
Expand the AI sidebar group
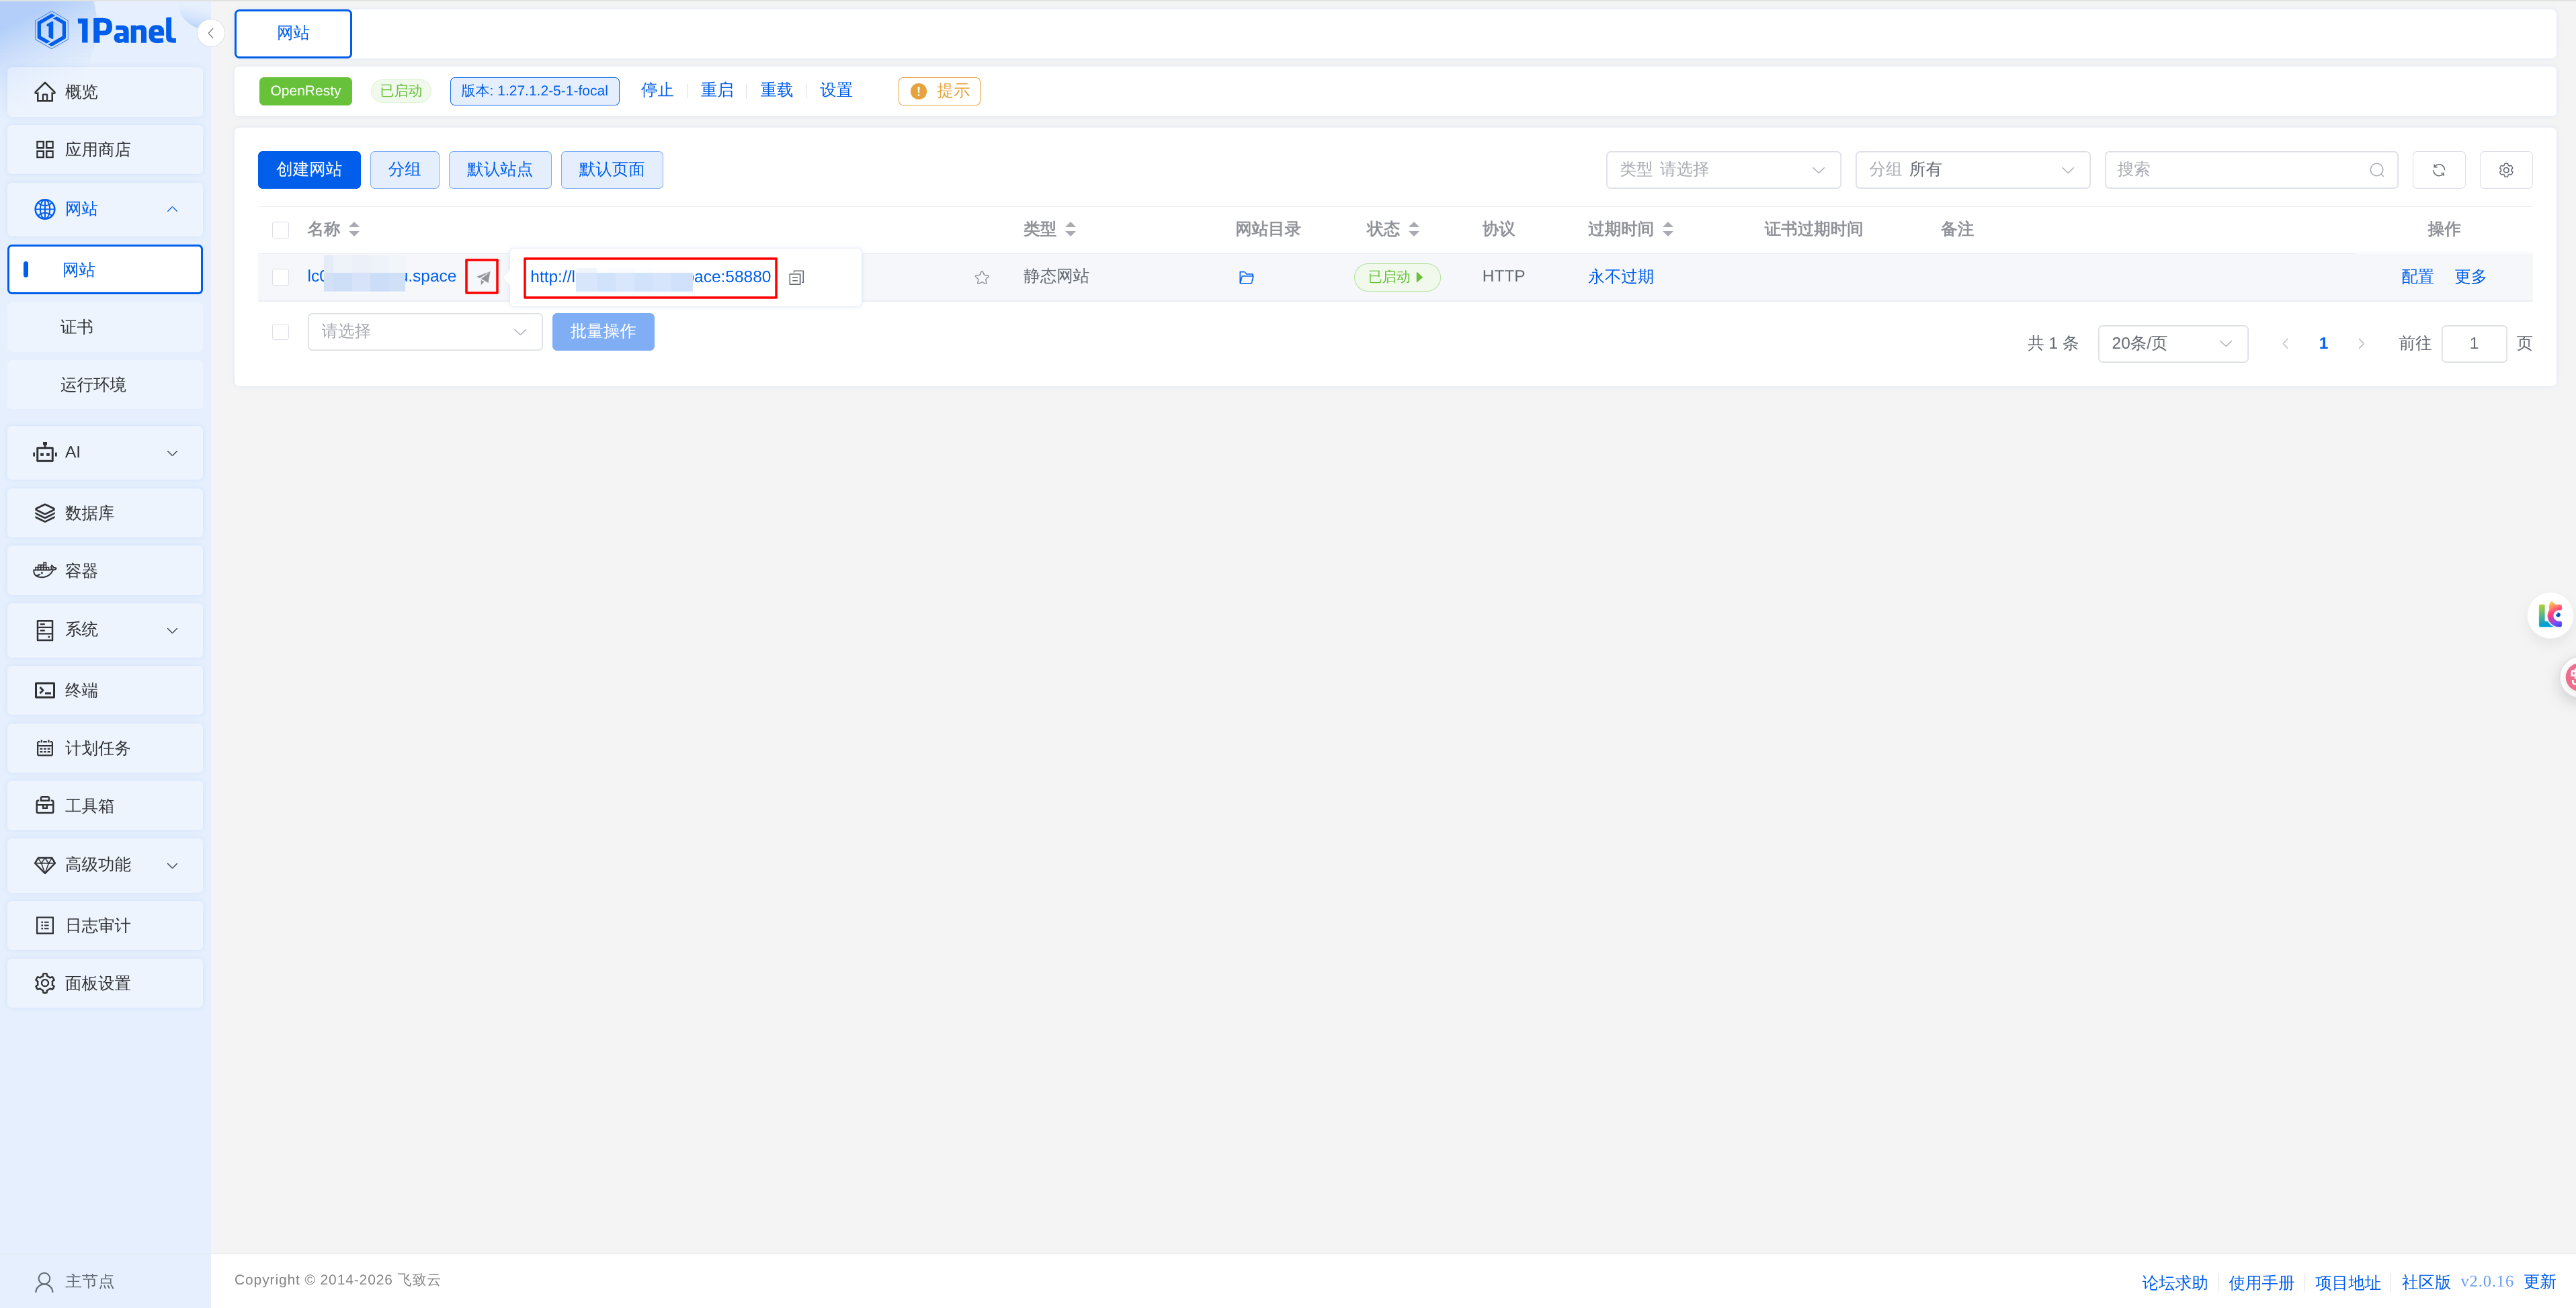105,452
